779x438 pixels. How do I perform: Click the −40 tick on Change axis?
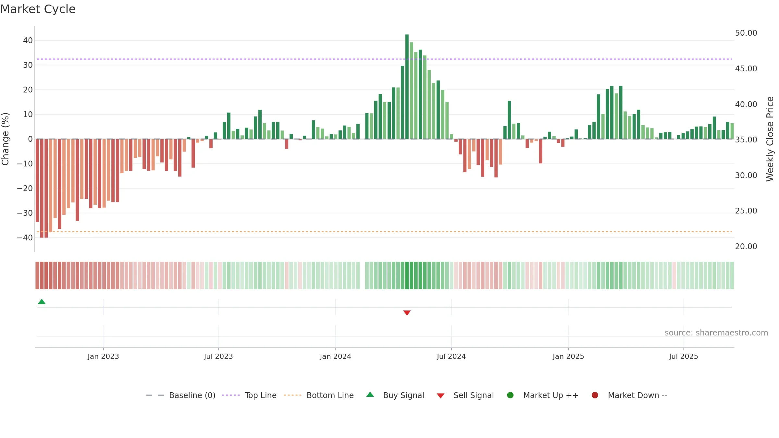point(25,238)
